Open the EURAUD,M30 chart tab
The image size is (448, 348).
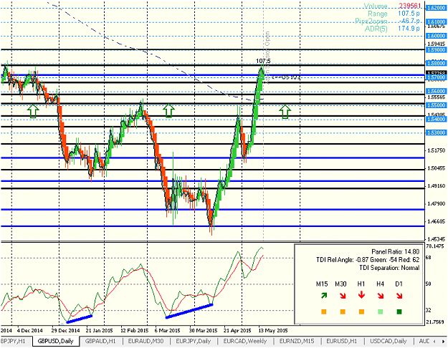[x=146, y=341]
